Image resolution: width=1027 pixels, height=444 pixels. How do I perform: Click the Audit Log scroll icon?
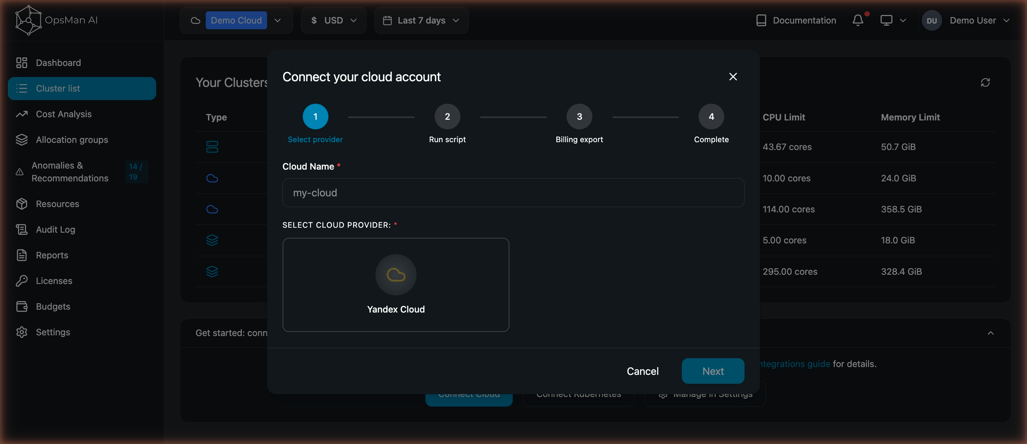(21, 229)
